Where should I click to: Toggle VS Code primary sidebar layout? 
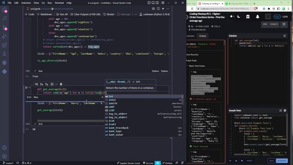tap(149, 3)
